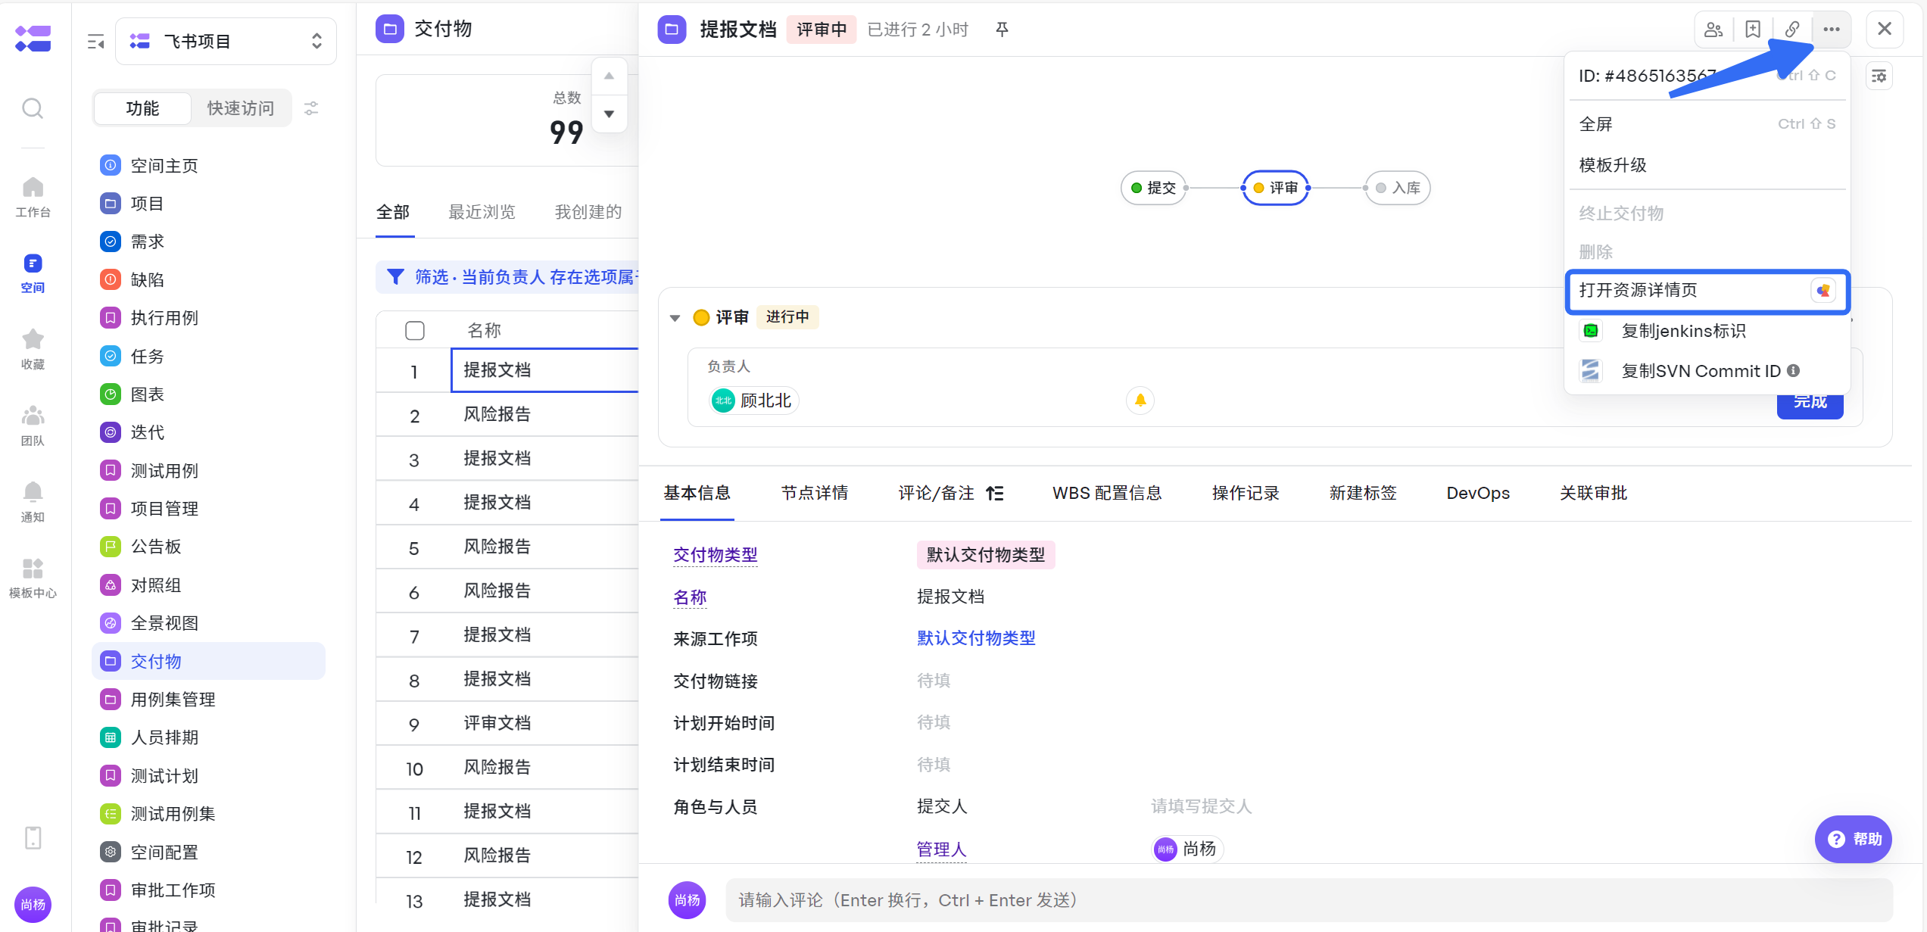Click the 入库 workflow node
1927x932 pixels.
(1398, 188)
